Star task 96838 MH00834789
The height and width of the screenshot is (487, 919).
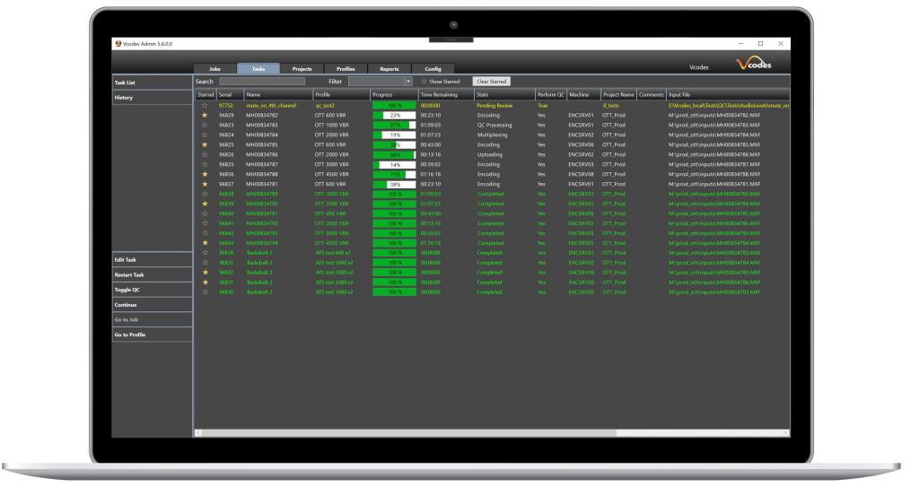(205, 194)
